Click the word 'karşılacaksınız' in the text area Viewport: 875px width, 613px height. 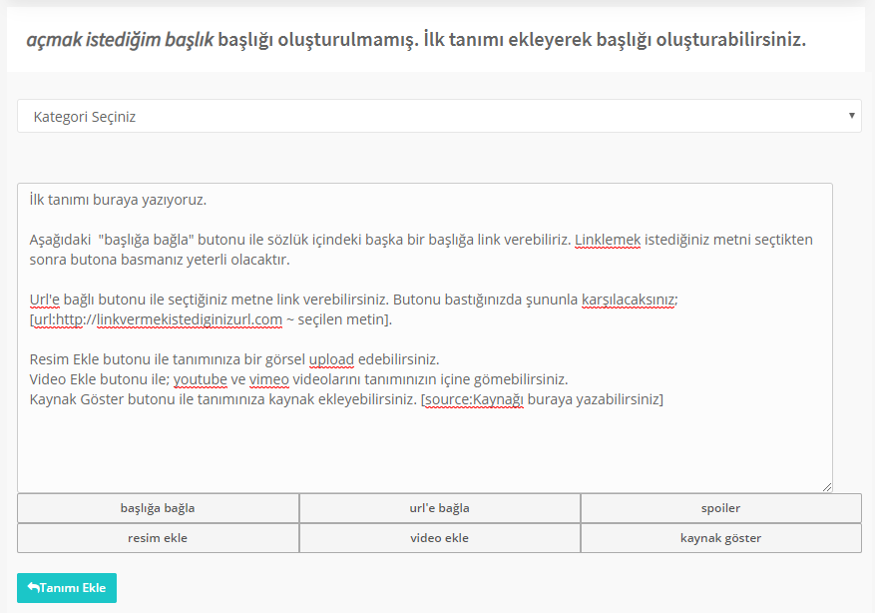click(x=628, y=300)
